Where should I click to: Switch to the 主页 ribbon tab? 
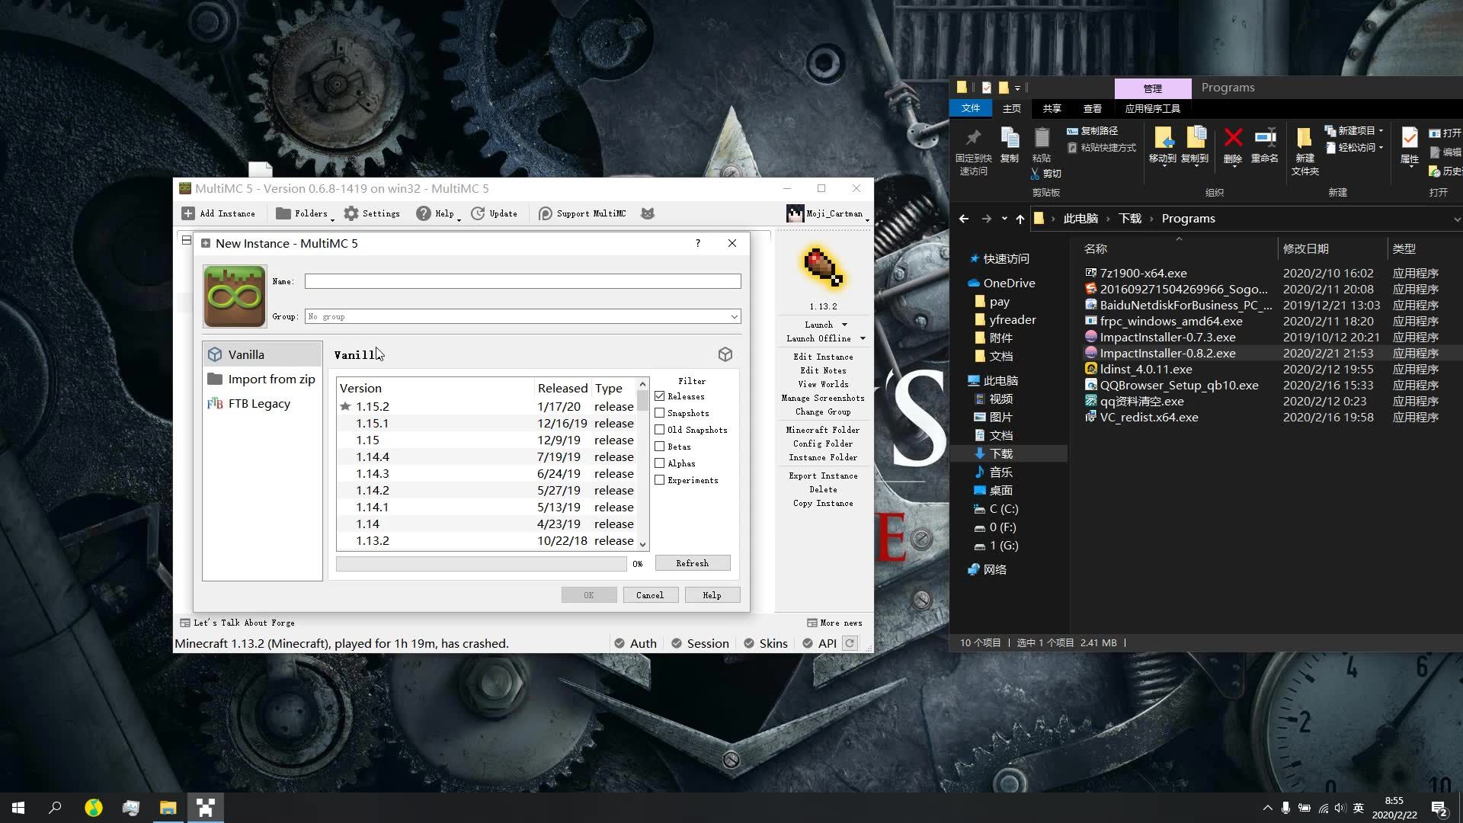[1011, 108]
